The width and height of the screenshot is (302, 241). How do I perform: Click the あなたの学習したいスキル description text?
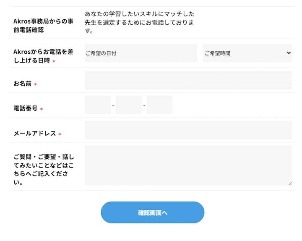pos(139,22)
